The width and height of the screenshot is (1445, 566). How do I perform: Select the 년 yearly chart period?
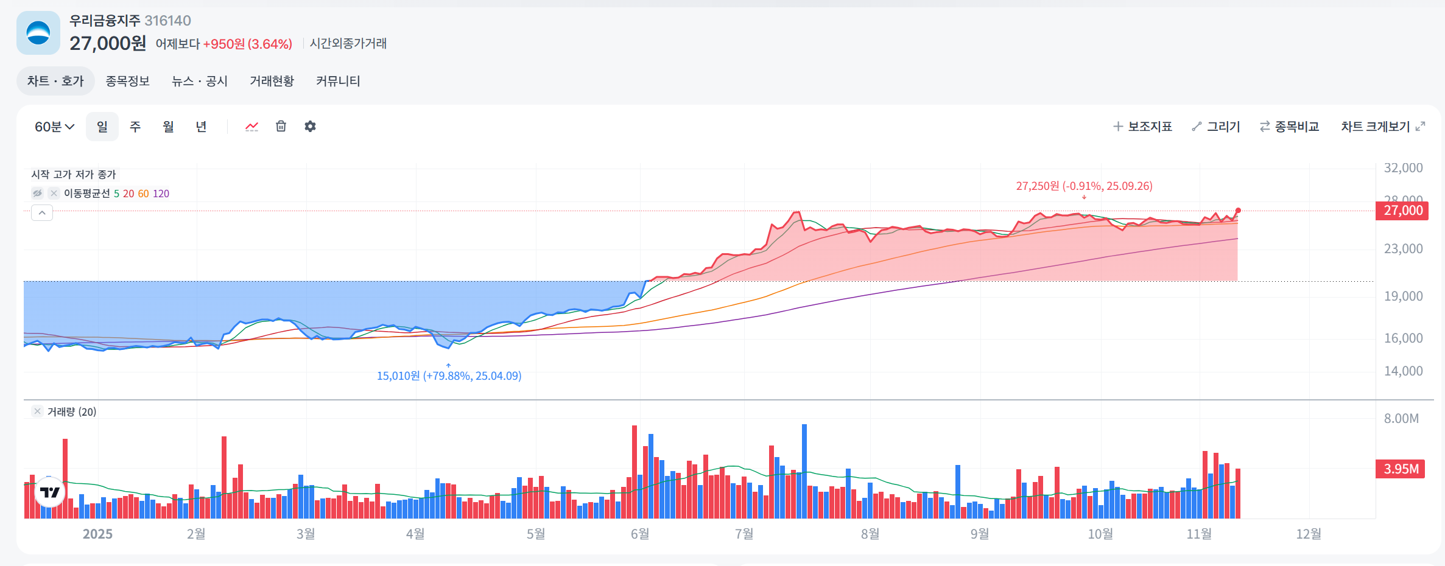tap(201, 127)
